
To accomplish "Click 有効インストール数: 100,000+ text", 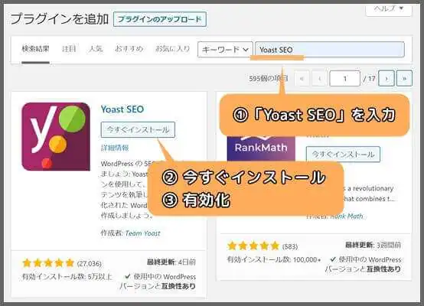I will coord(274,260).
